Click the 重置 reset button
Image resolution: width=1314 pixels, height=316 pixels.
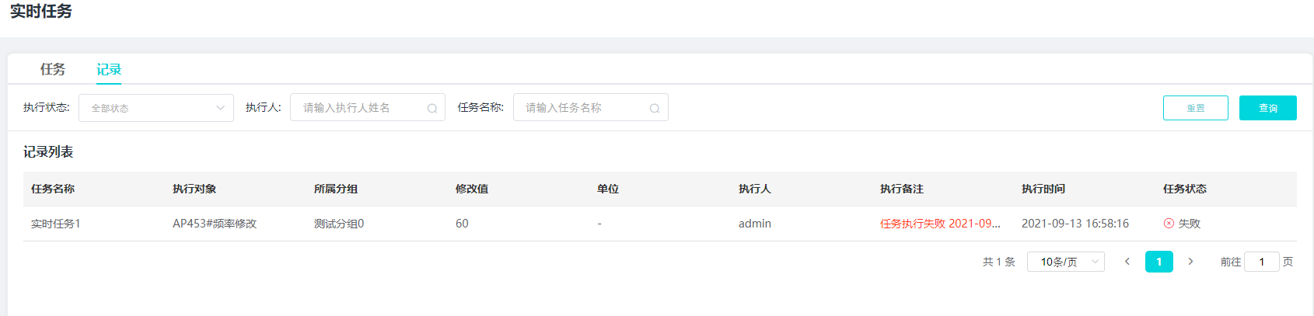click(x=1196, y=108)
